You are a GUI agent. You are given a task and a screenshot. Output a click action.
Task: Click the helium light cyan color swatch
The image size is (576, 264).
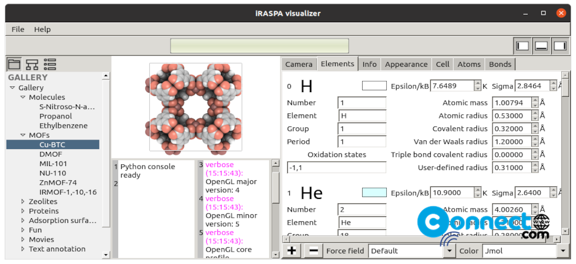pos(374,192)
